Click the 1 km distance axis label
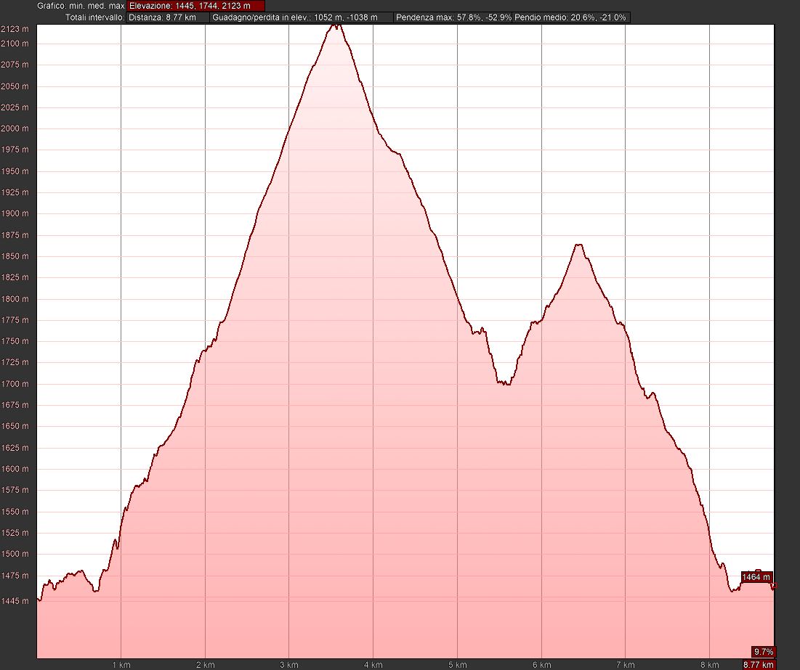 pos(121,664)
